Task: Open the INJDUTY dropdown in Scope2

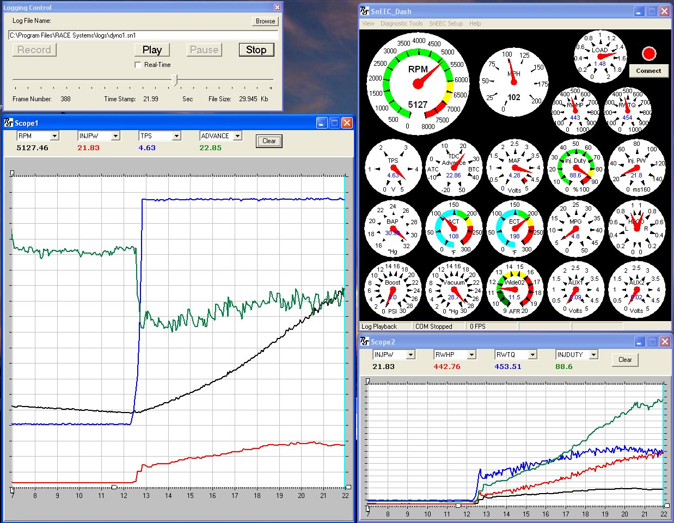Action: [x=594, y=355]
